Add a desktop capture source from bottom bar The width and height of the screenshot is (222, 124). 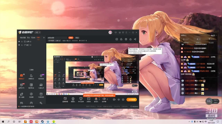(x=65, y=99)
